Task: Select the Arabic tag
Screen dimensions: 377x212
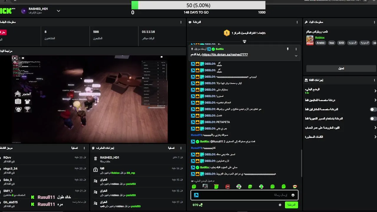Action: click(x=320, y=43)
